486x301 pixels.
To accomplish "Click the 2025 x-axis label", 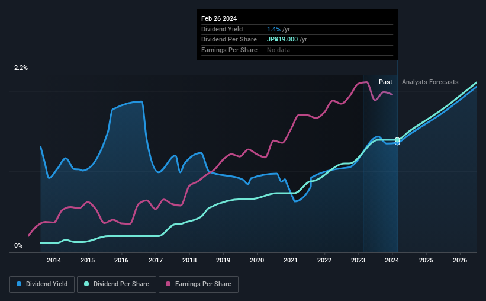I will click(426, 260).
